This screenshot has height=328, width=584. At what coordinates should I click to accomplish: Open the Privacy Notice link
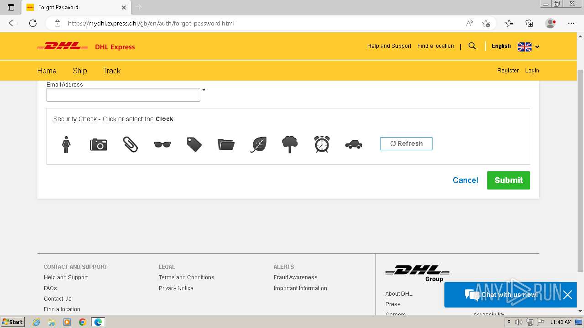point(176,288)
